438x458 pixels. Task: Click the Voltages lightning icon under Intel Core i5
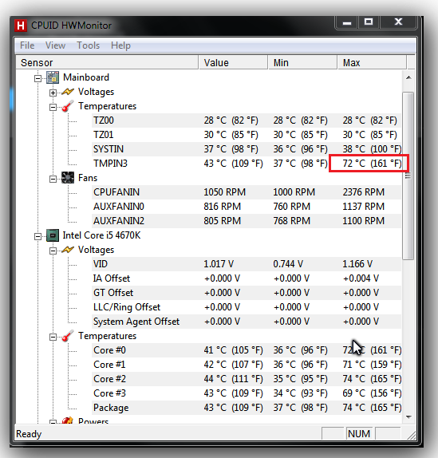(68, 250)
